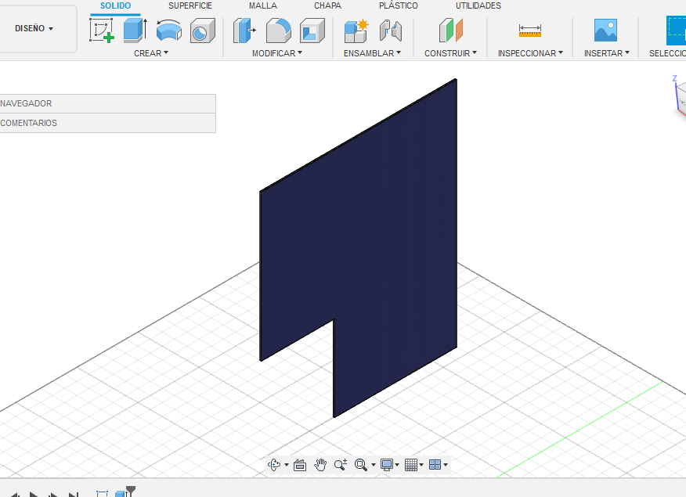Expand the CREAR menu
The image size is (686, 497).
(151, 53)
